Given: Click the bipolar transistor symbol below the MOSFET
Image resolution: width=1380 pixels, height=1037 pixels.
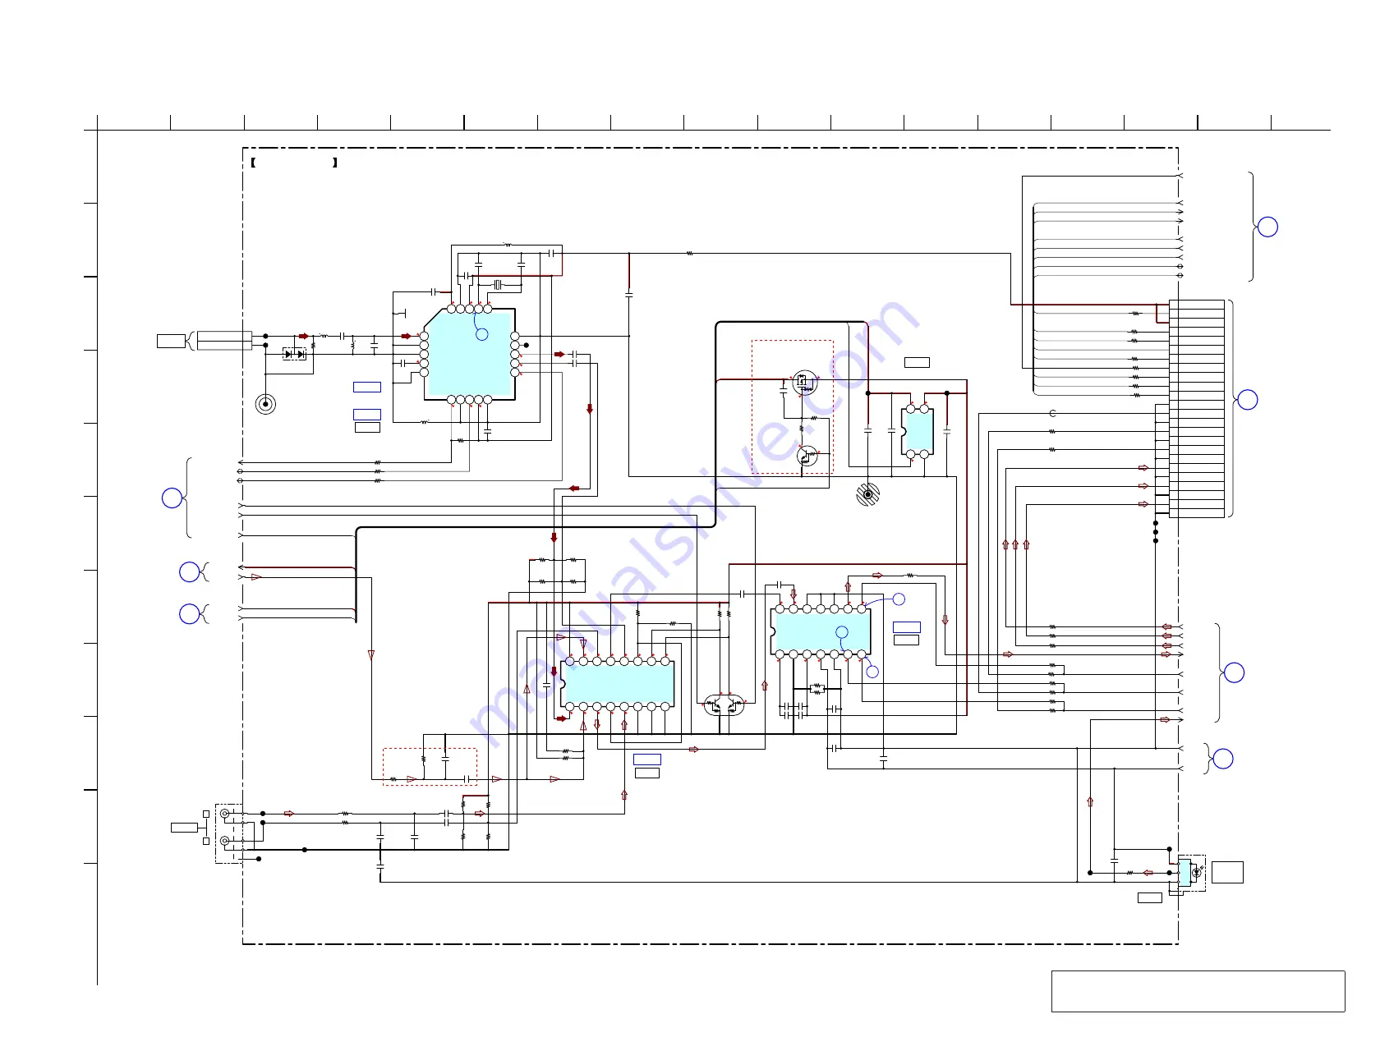Looking at the screenshot, I should (x=807, y=456).
